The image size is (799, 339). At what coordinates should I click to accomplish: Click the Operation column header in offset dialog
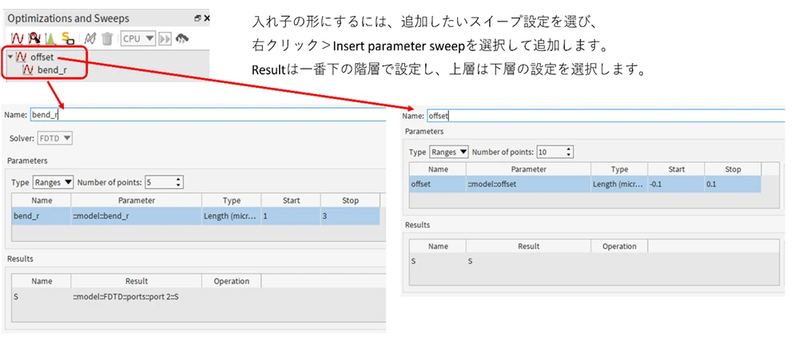(620, 246)
